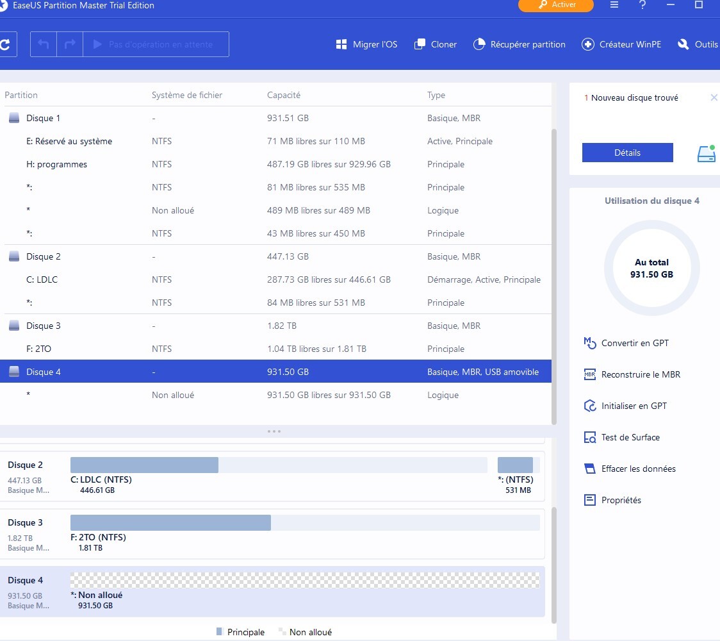Viewport: 720px width, 641px height.
Task: Run Test de Surface
Action: (x=630, y=437)
